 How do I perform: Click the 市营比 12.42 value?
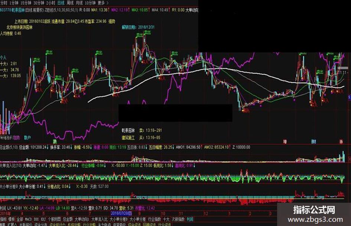145,208
